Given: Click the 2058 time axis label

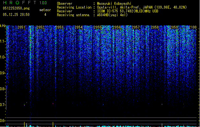Looking at the screenshot, I should click(x=155, y=27).
